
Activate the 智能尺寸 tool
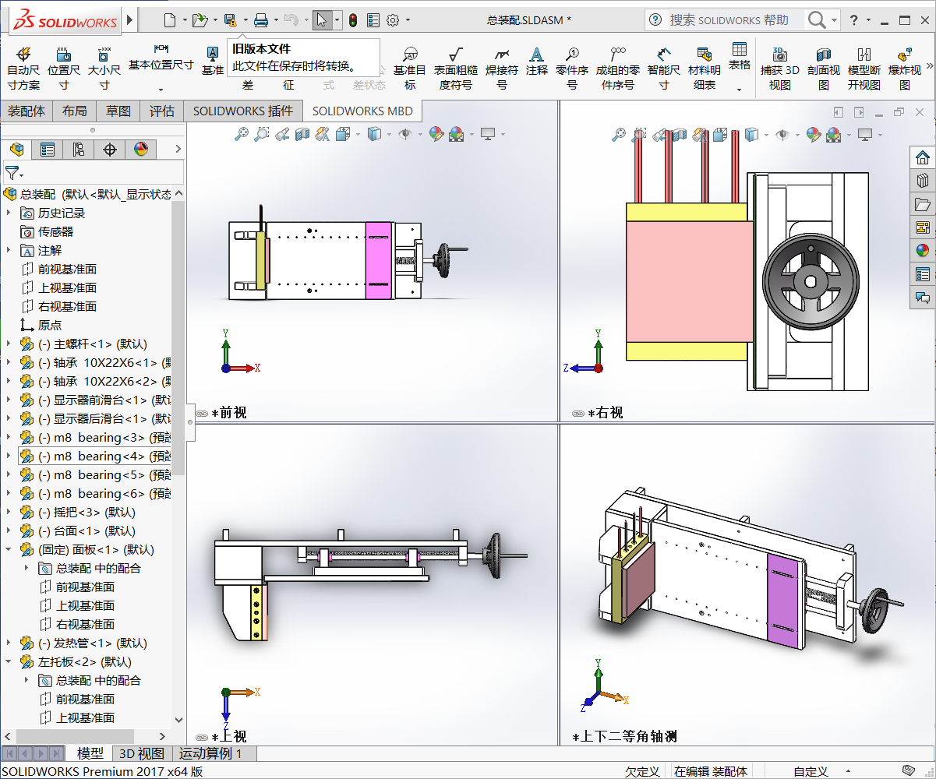(x=663, y=67)
